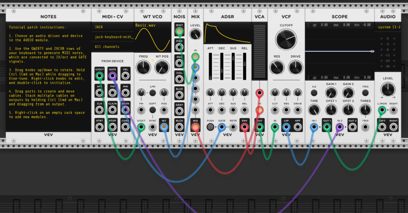Open the jack-keyboard MIDI device dropdown
The image size is (408, 213).
coord(112,37)
